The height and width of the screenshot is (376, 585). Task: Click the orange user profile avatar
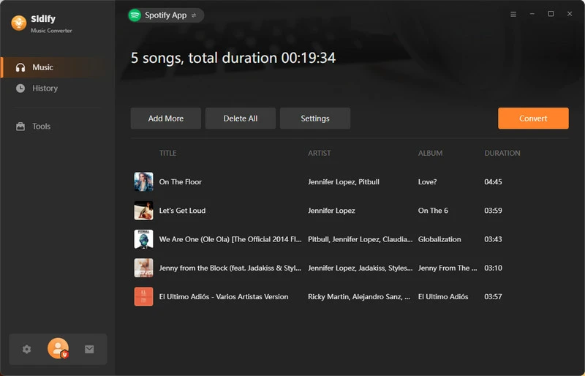coord(58,348)
